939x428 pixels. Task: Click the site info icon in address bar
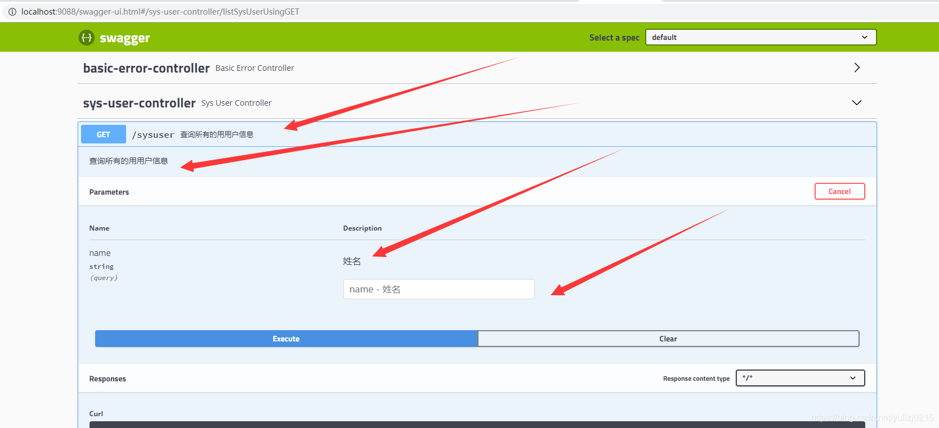12,12
